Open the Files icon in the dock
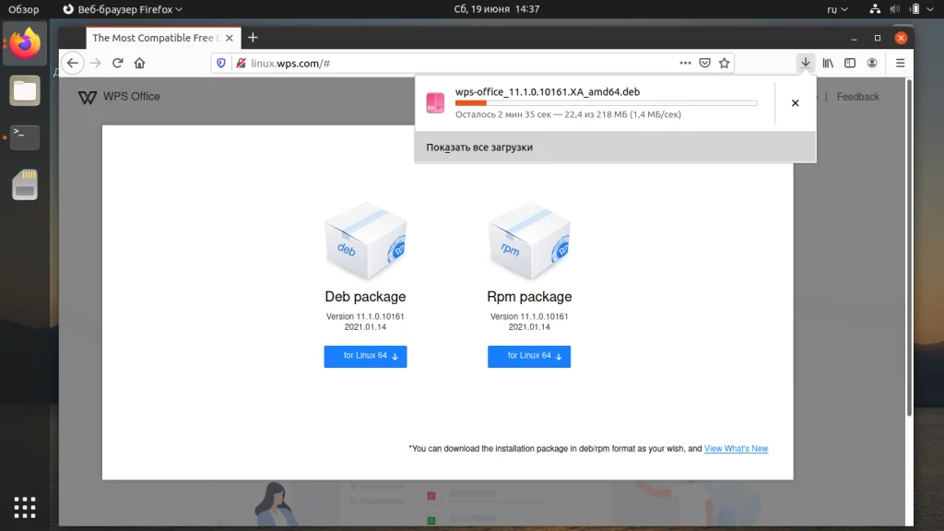Screen dimensions: 944x531 pos(24,90)
